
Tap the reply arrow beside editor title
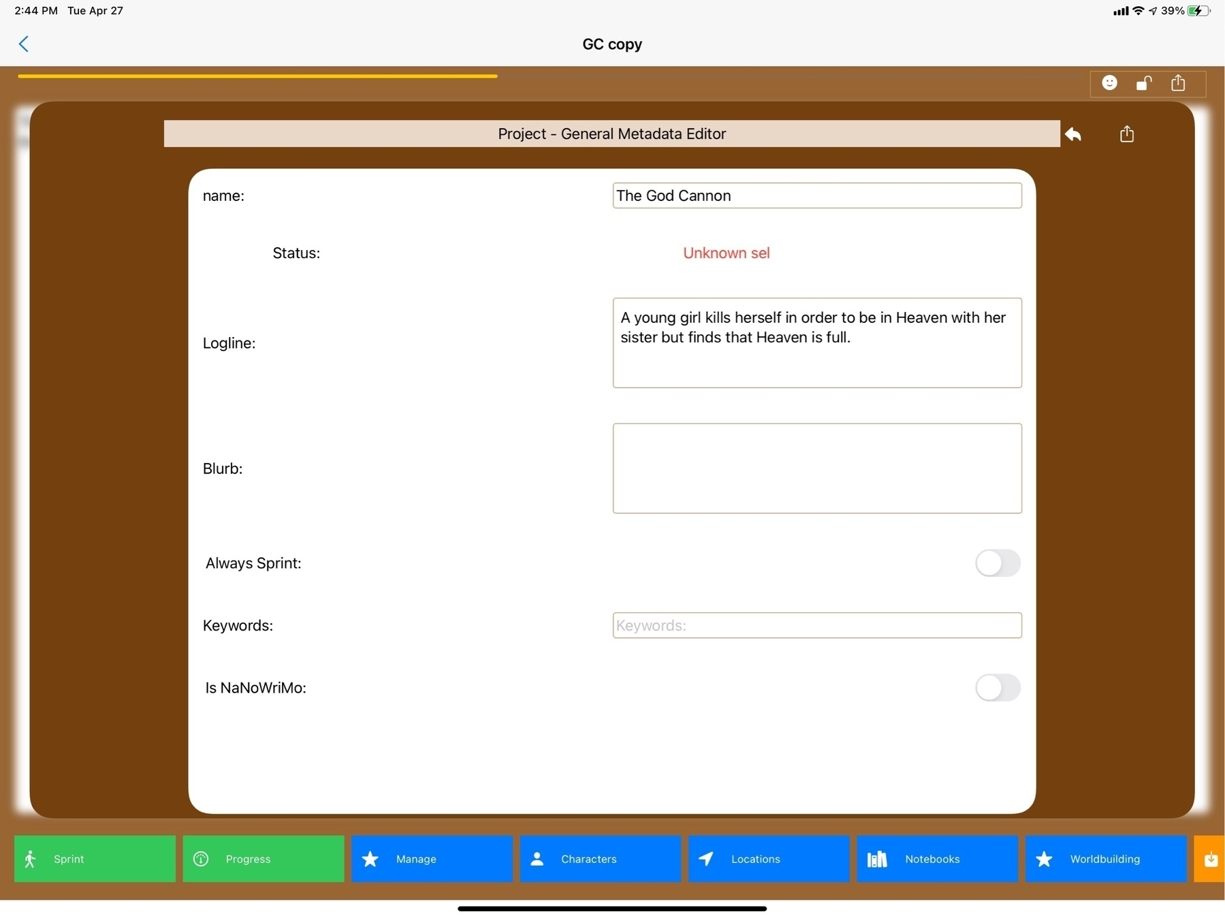coord(1074,134)
